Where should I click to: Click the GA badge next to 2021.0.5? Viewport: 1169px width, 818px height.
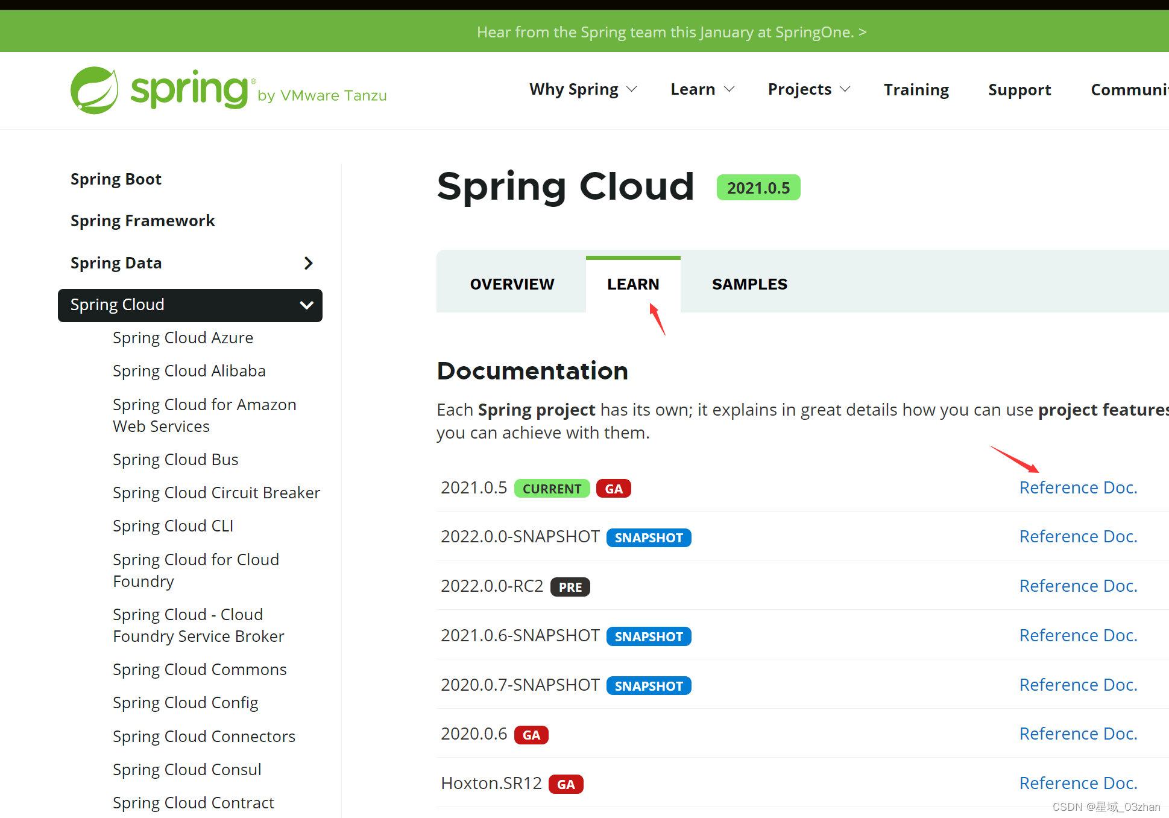point(616,487)
